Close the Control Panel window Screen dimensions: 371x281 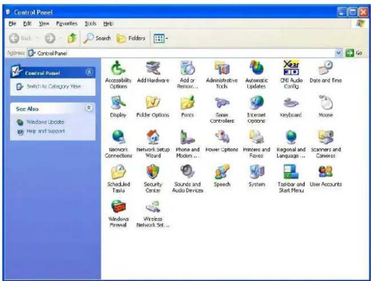point(363,12)
